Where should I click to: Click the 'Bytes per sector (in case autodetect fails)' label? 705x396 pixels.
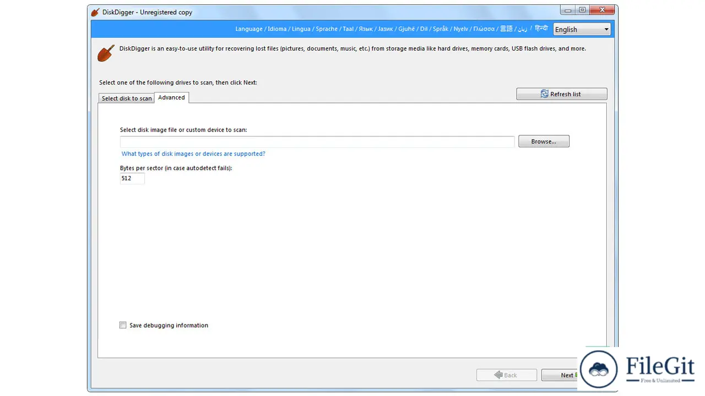point(176,168)
